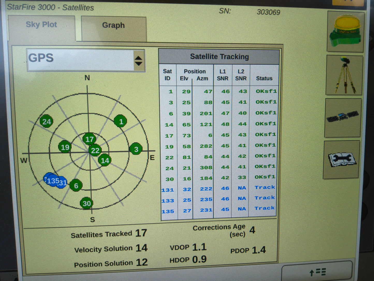This screenshot has height=281, width=374.
Task: Click the L1 SNR column header
Action: coord(223,75)
